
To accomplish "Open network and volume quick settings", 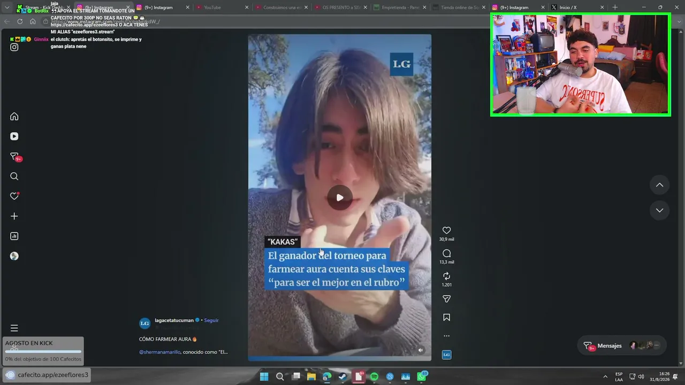I will (637, 376).
